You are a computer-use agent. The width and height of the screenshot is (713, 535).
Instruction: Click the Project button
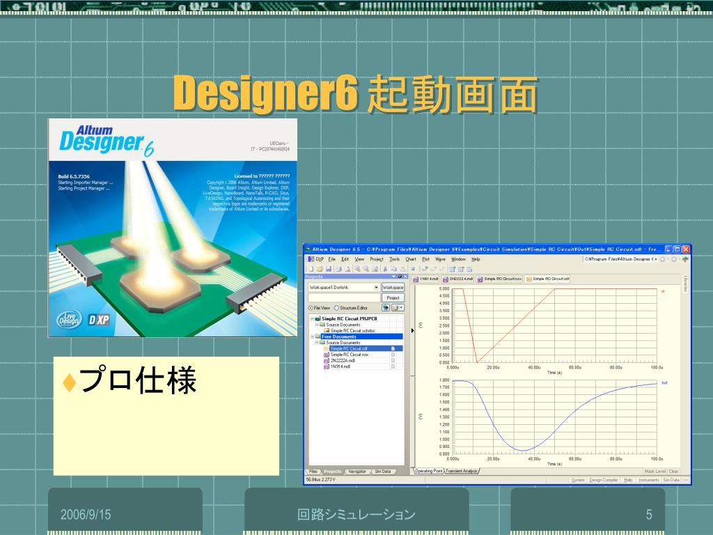tap(393, 297)
